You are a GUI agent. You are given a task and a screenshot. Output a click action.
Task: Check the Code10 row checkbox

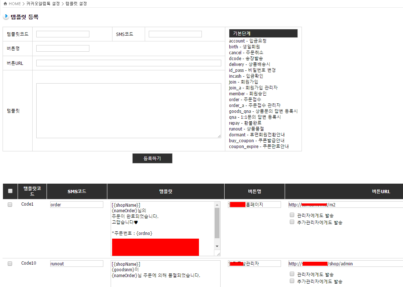pos(10,264)
